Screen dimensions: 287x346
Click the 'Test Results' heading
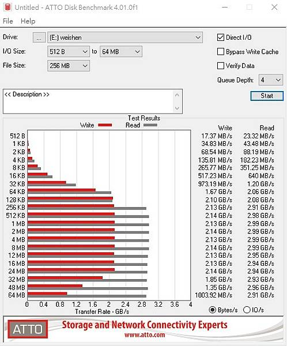(x=144, y=118)
